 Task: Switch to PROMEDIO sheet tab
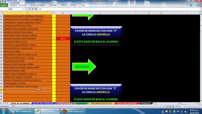[146, 104]
